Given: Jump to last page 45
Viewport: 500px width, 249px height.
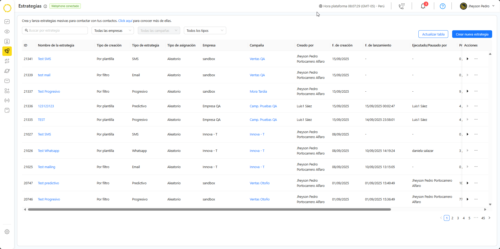Looking at the screenshot, I should [483, 218].
